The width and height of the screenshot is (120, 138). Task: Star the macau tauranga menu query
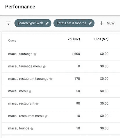tap(44, 66)
